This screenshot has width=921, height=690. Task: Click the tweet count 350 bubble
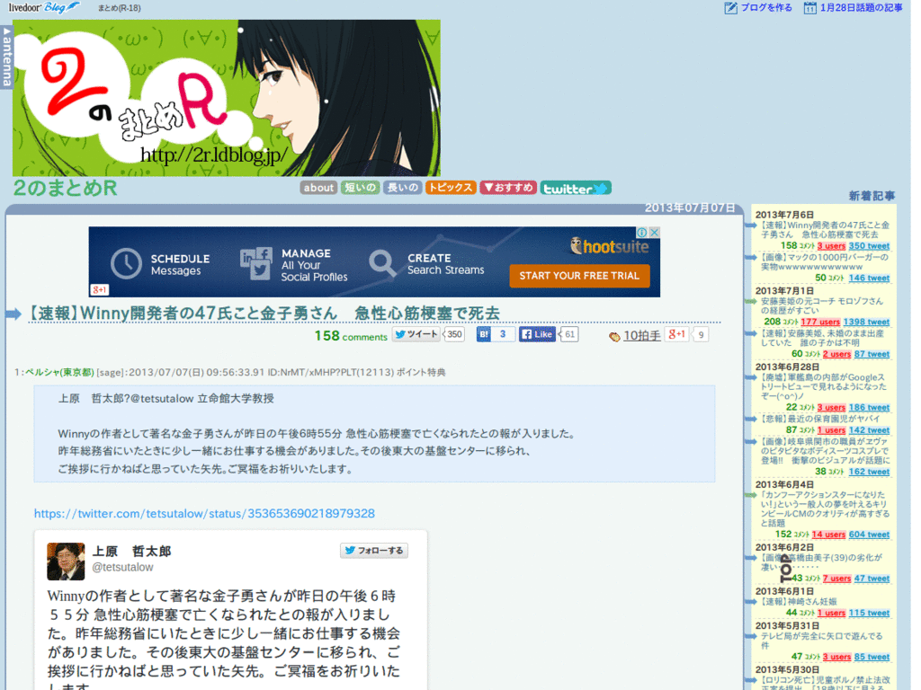pos(454,334)
